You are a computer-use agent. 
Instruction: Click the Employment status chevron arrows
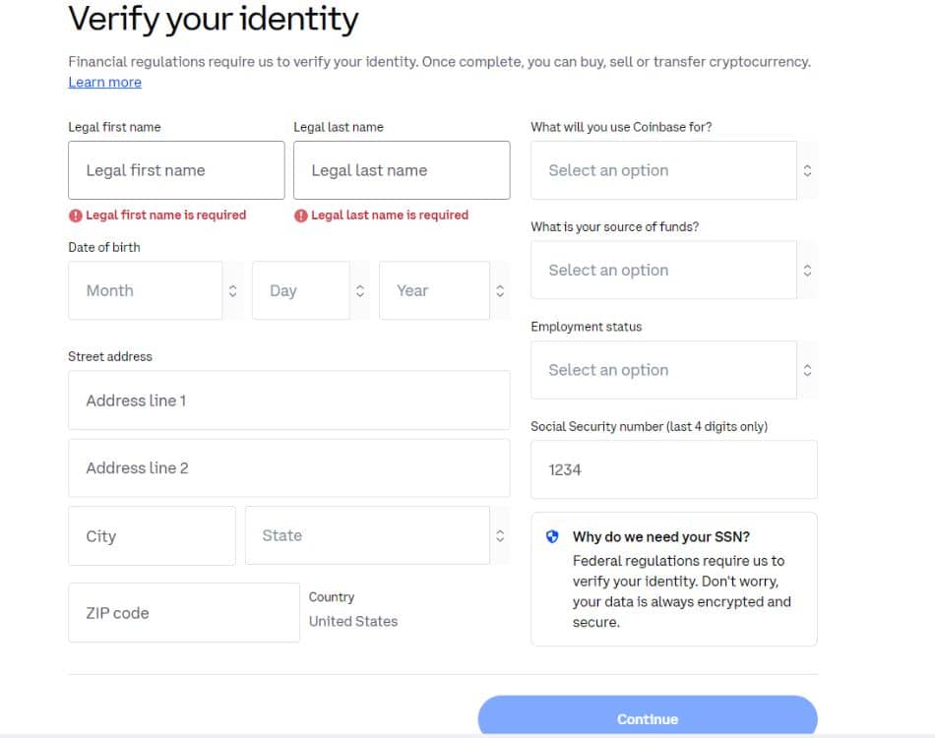point(807,370)
